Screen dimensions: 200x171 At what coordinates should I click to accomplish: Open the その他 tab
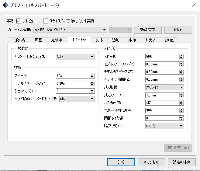tap(169, 40)
